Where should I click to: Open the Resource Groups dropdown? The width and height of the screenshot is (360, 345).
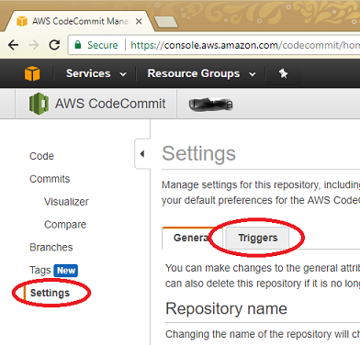201,73
